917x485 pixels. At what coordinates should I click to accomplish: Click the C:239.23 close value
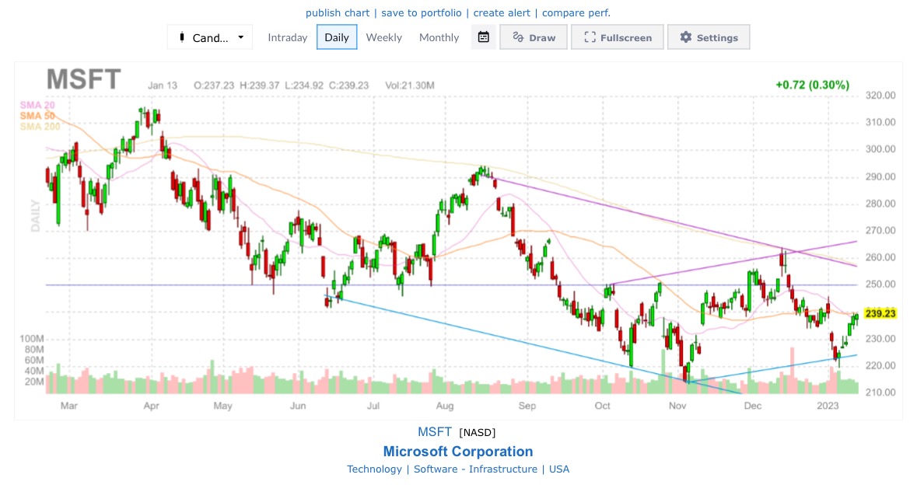(348, 85)
